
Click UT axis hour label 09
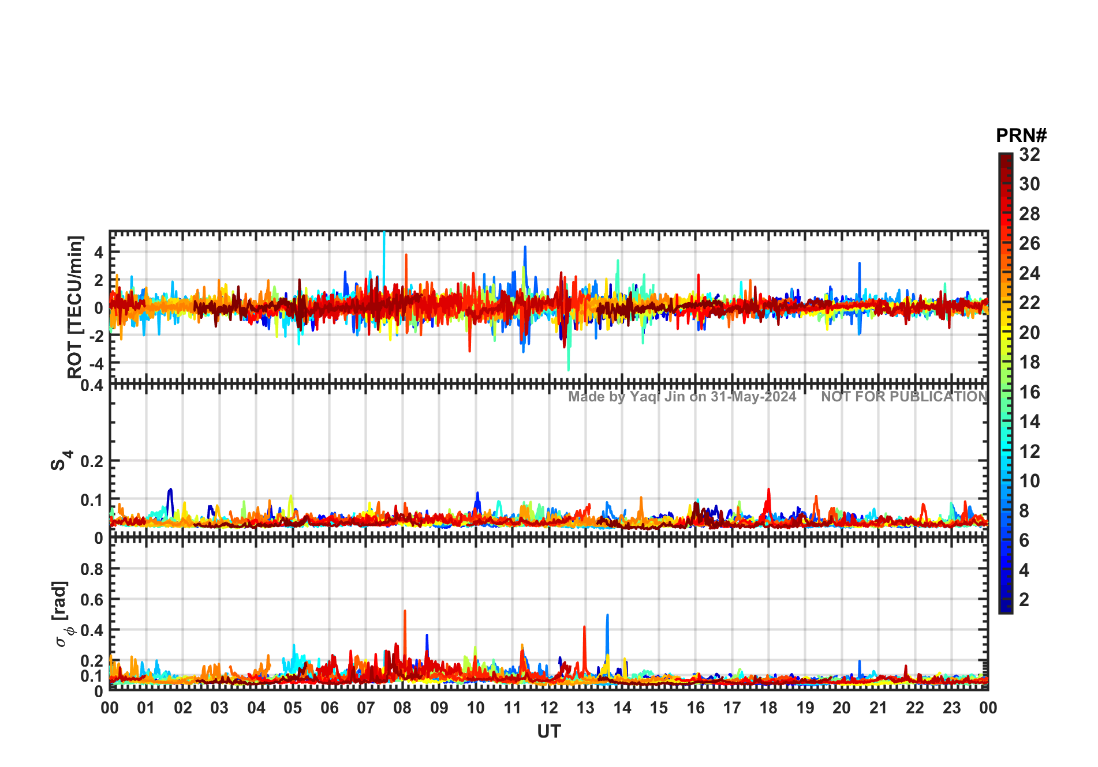coord(439,708)
